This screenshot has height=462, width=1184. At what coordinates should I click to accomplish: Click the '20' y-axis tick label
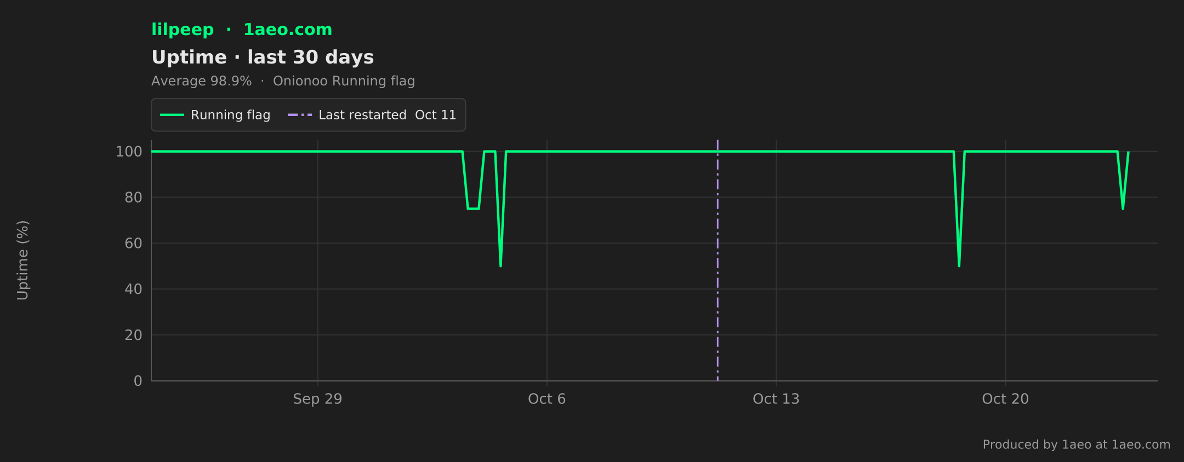tap(133, 335)
